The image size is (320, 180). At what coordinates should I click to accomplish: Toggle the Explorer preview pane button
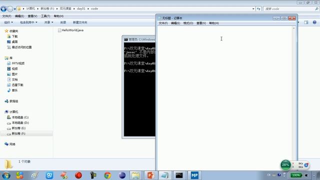pyautogui.click(x=306, y=22)
